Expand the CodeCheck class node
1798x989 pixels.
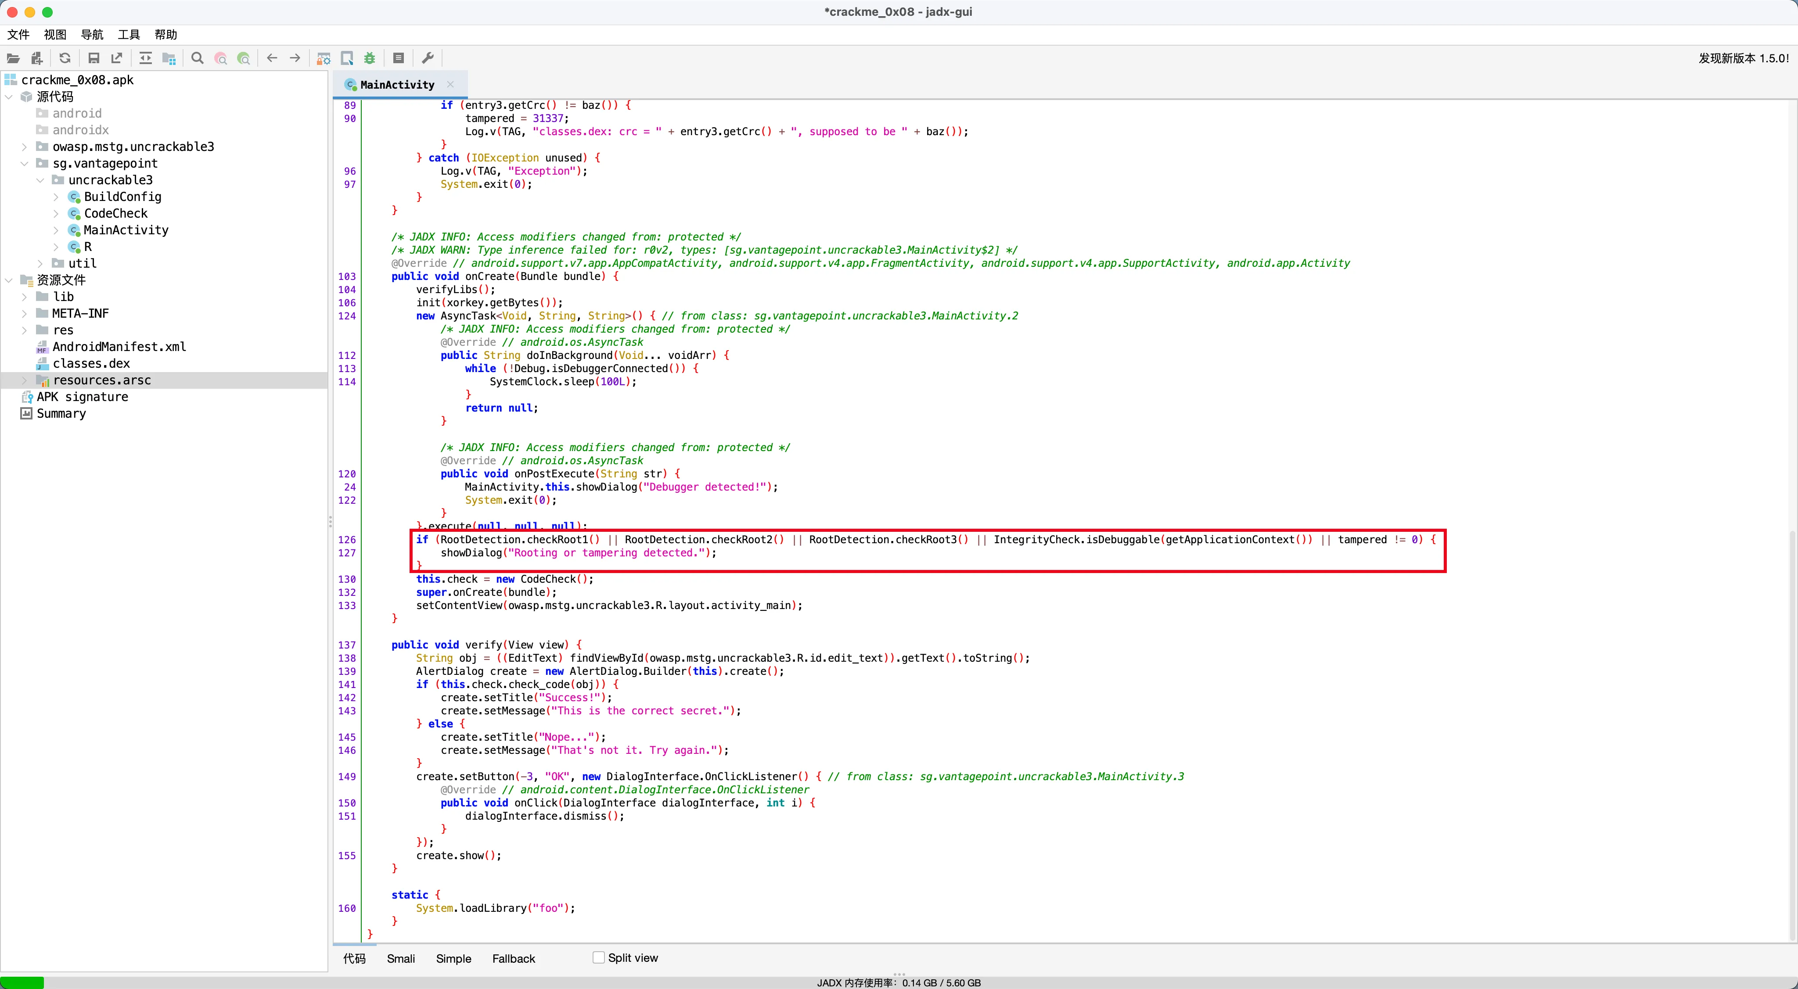pyautogui.click(x=56, y=213)
